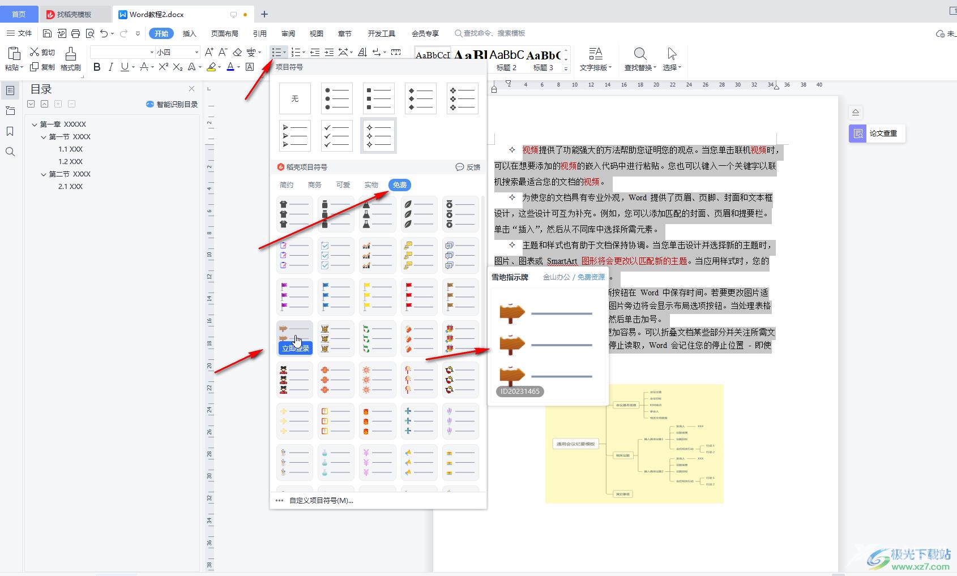Image resolution: width=957 pixels, height=576 pixels.
Task: Click 立即登录 button on signpost bullet
Action: (295, 349)
